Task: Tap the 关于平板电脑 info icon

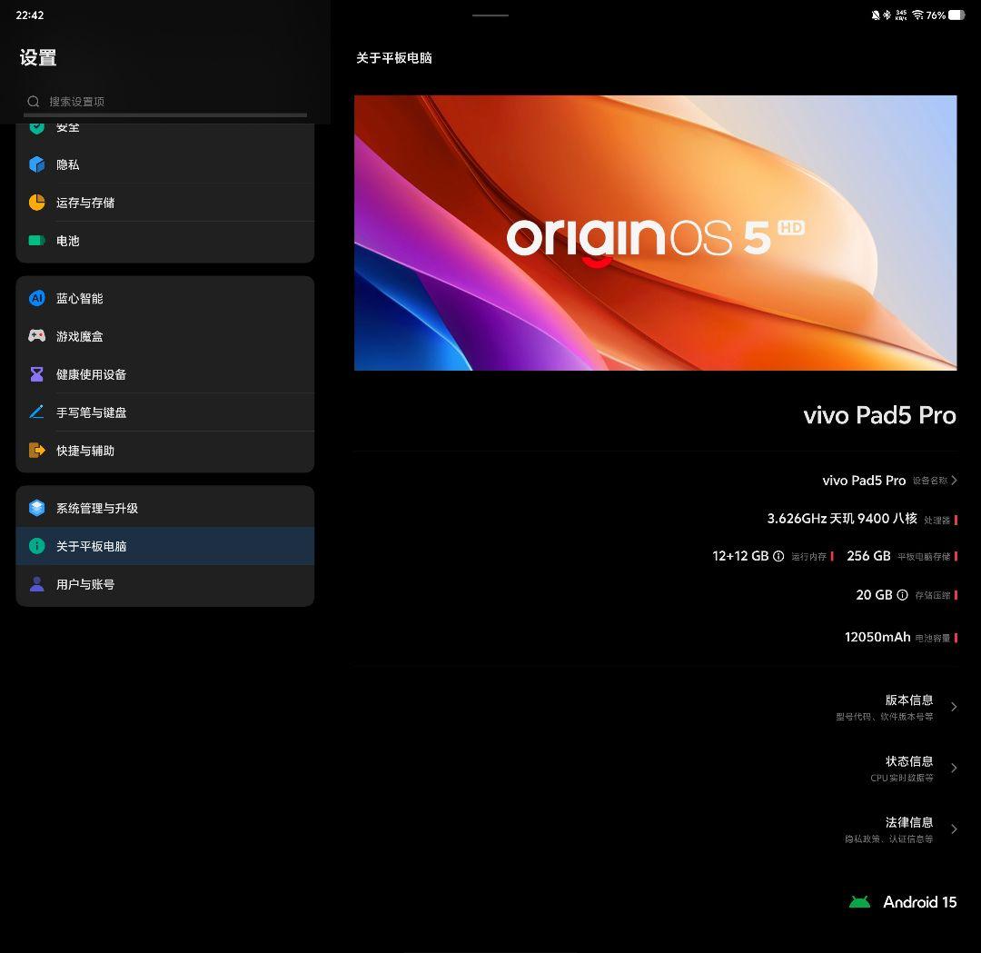Action: [36, 546]
